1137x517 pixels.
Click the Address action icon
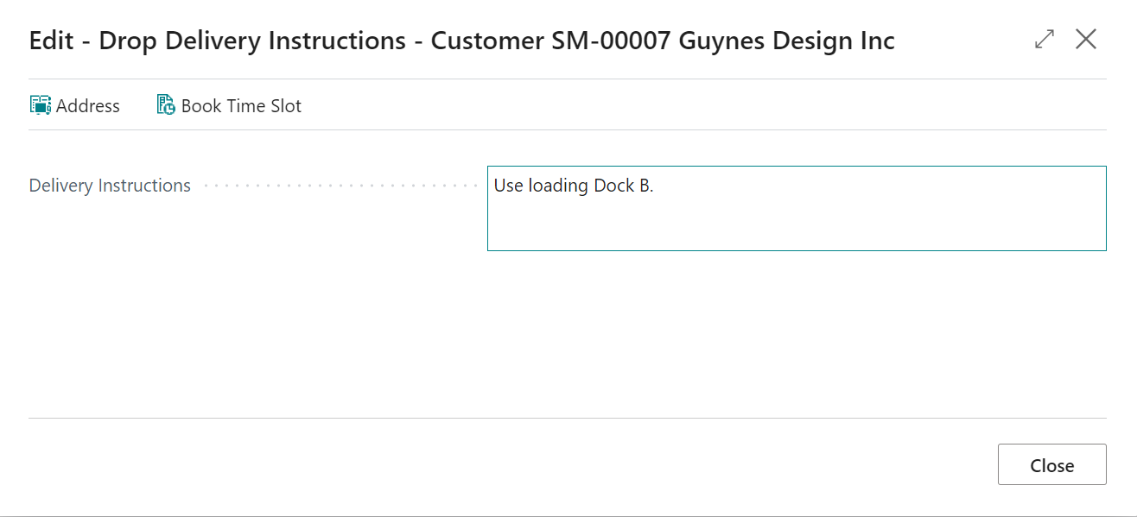tap(41, 105)
